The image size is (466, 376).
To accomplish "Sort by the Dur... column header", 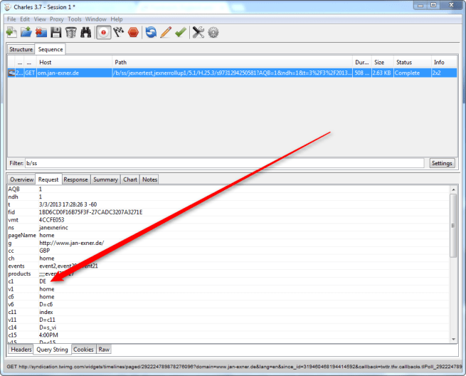I will [x=362, y=62].
